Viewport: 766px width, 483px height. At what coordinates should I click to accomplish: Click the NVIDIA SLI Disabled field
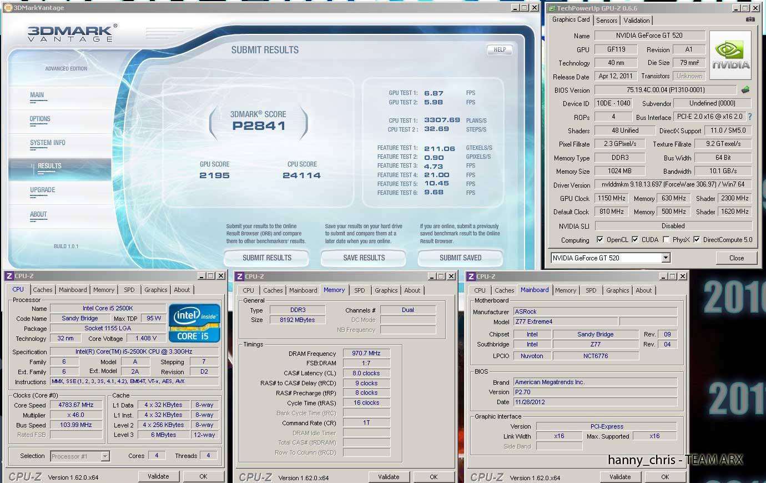click(x=673, y=226)
